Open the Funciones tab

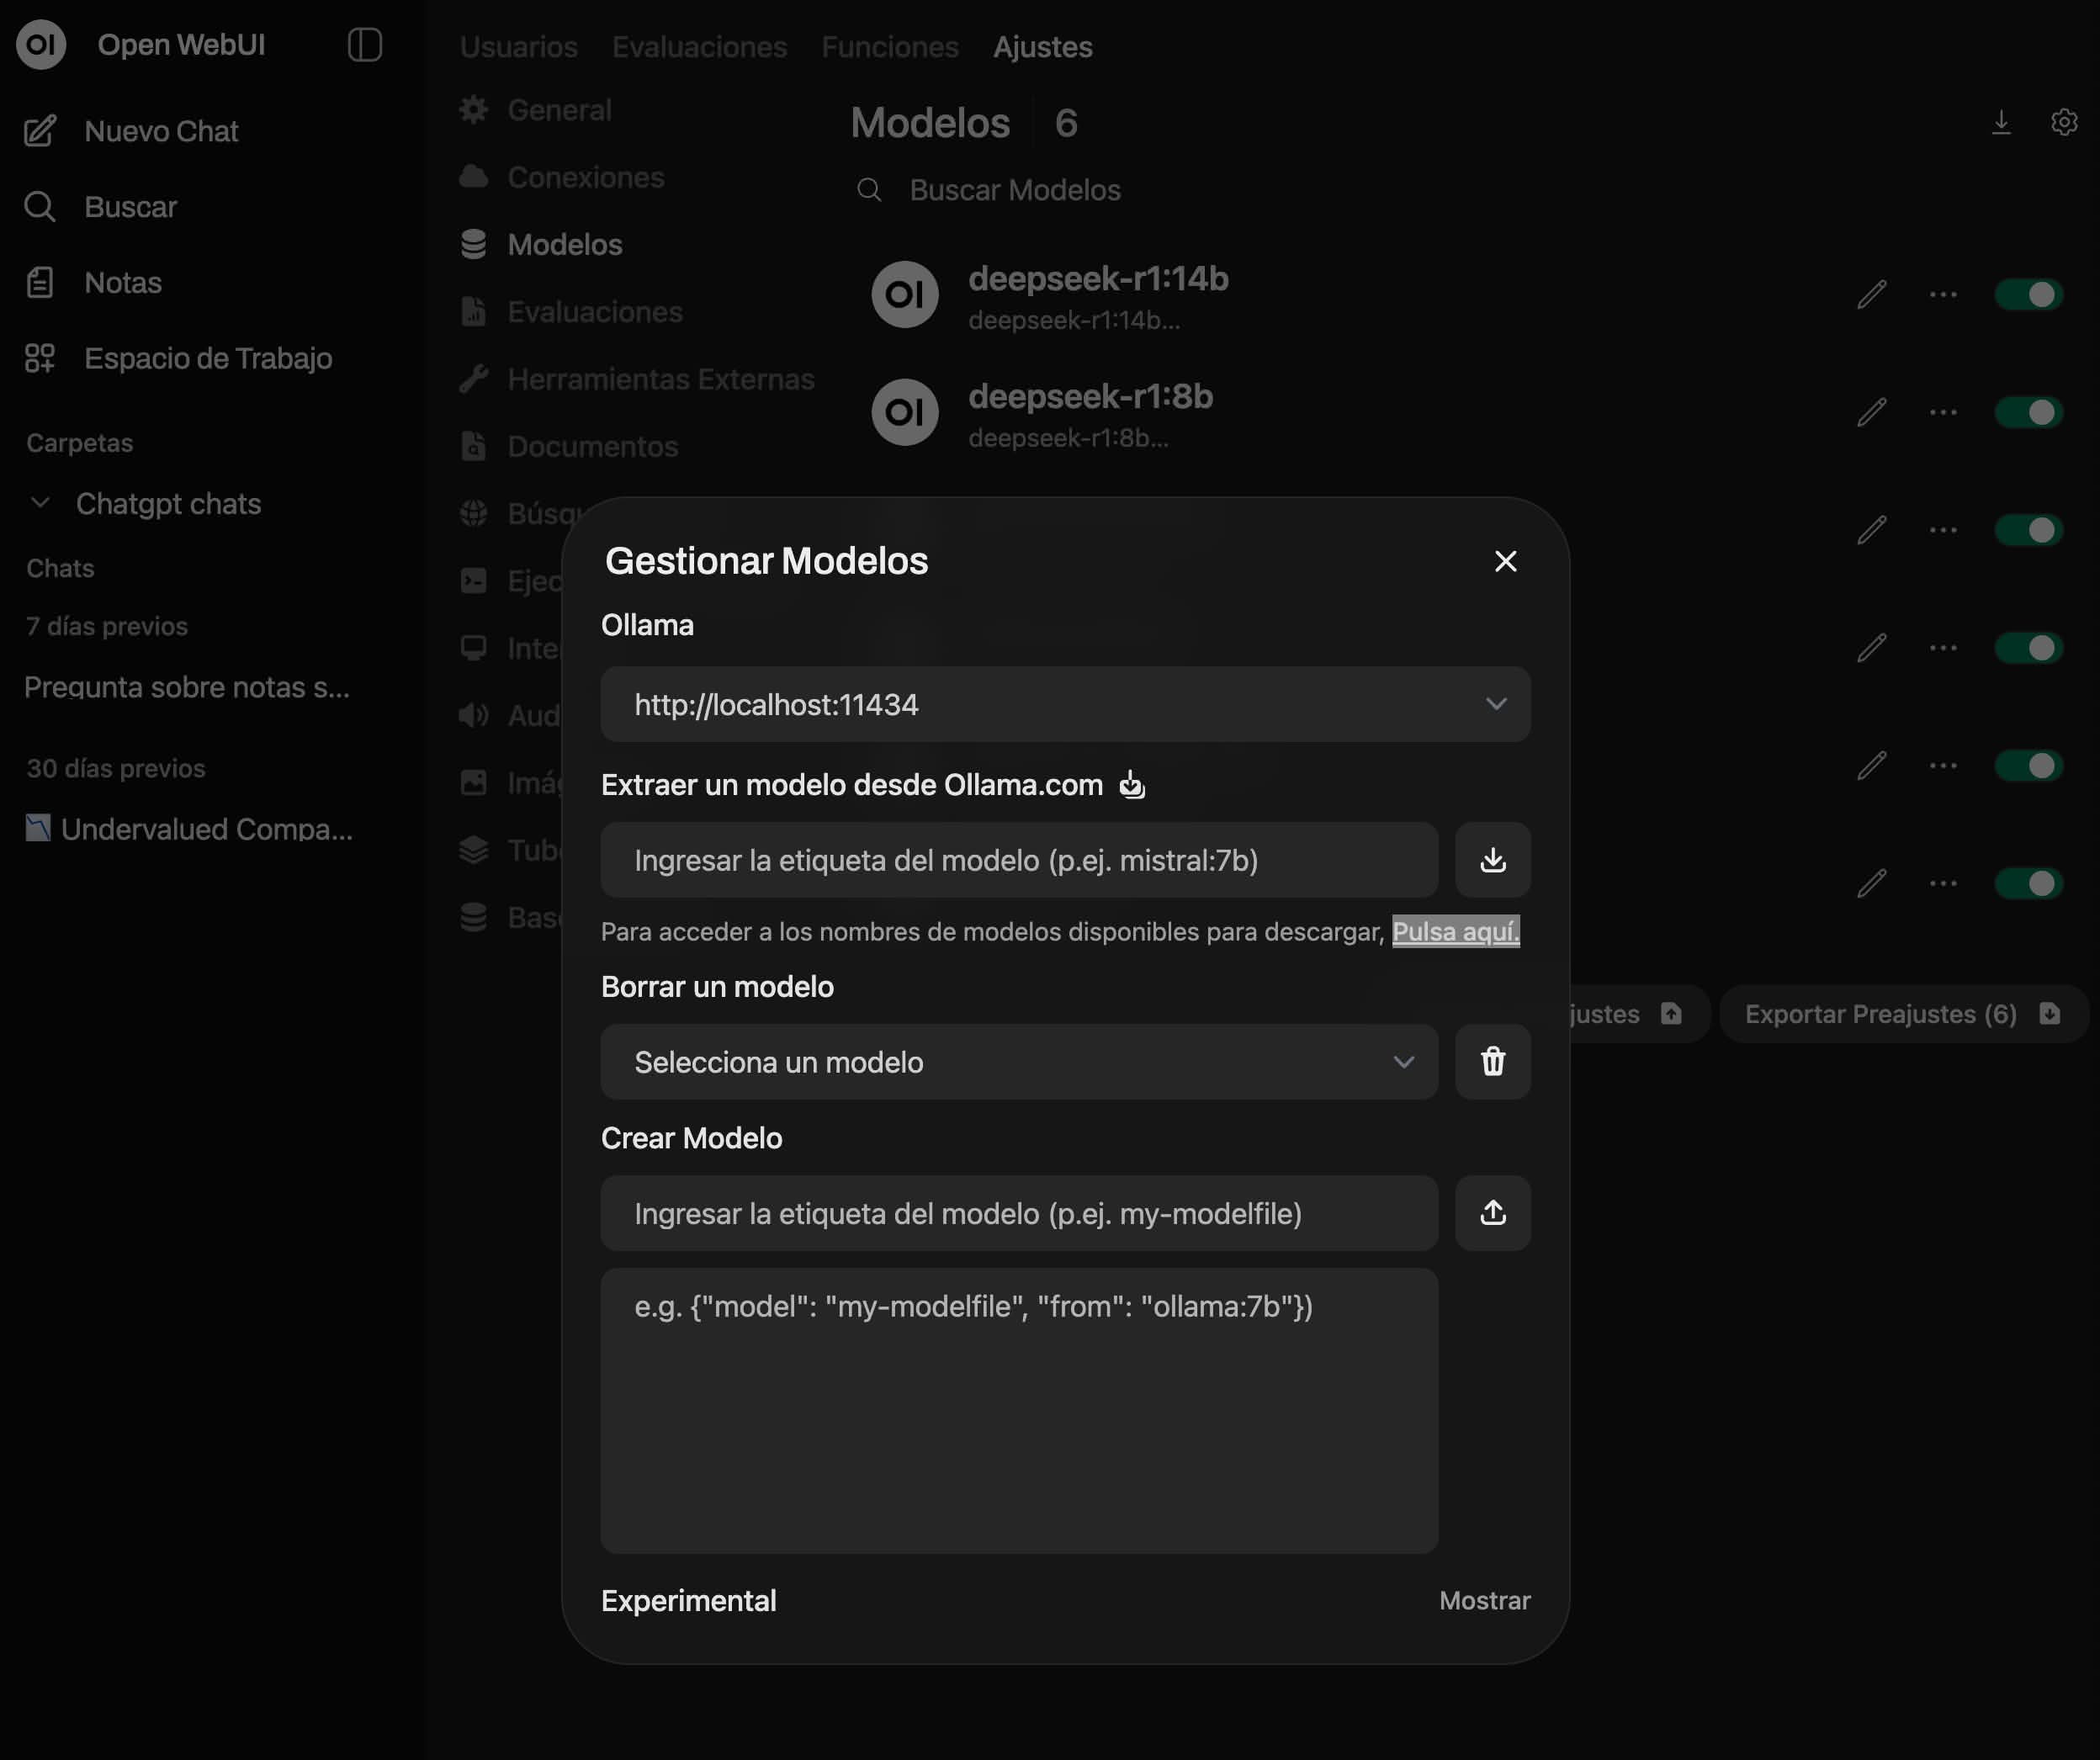tap(889, 47)
